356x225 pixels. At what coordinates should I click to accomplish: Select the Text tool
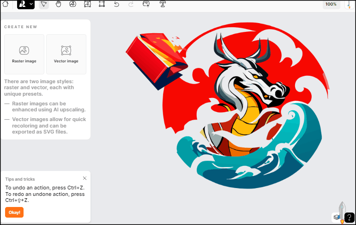pos(162,4)
